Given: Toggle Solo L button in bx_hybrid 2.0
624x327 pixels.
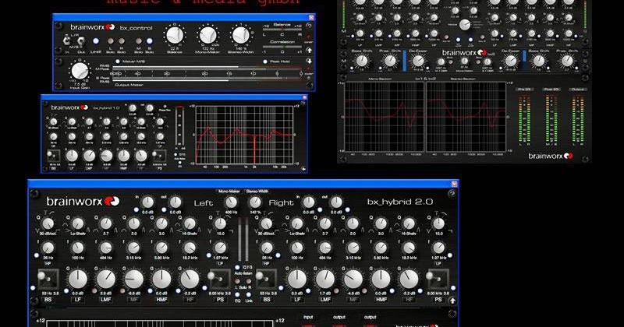Looking at the screenshot, I should [x=237, y=281].
